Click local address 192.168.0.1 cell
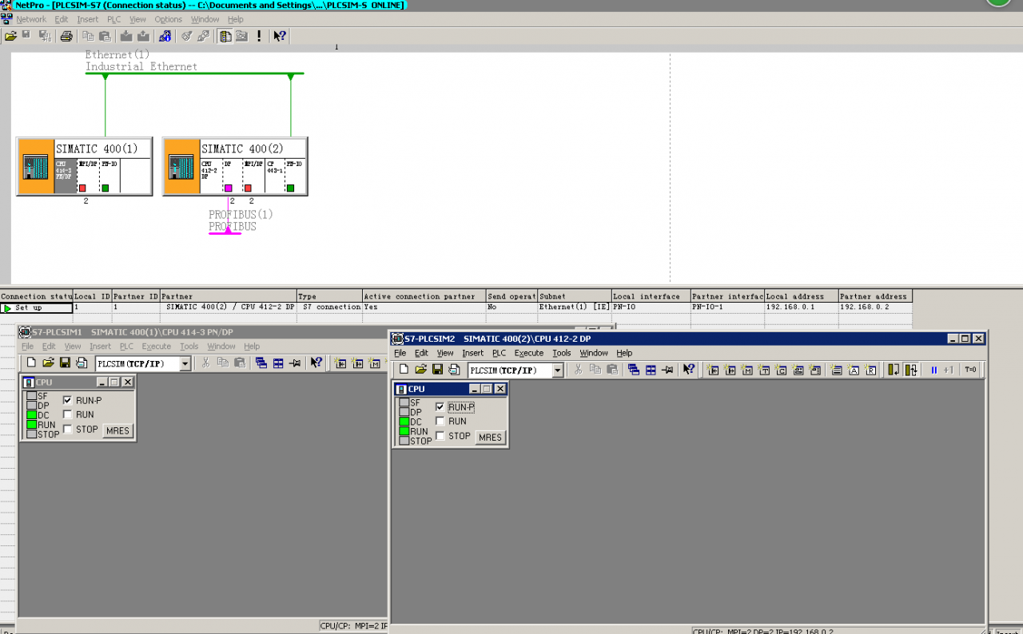The width and height of the screenshot is (1023, 634). click(x=801, y=307)
